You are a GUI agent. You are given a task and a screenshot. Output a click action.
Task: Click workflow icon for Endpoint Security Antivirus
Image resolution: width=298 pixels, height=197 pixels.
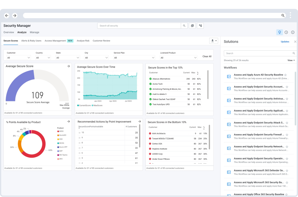[229, 100]
